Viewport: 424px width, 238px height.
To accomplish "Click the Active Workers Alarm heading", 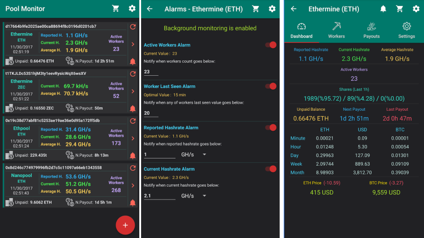I will pos(167,45).
